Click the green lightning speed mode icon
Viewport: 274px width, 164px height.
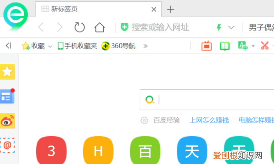tap(219, 27)
